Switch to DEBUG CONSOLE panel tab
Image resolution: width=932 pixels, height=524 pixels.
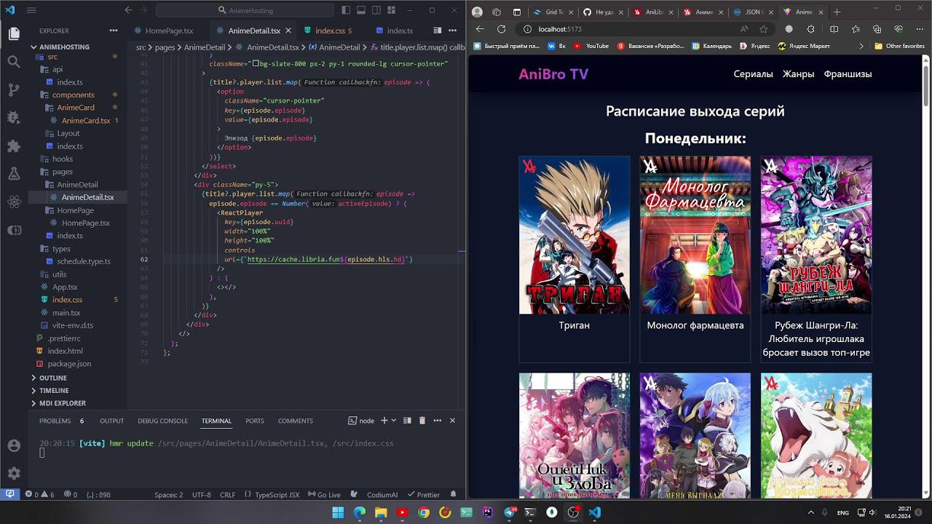point(163,421)
